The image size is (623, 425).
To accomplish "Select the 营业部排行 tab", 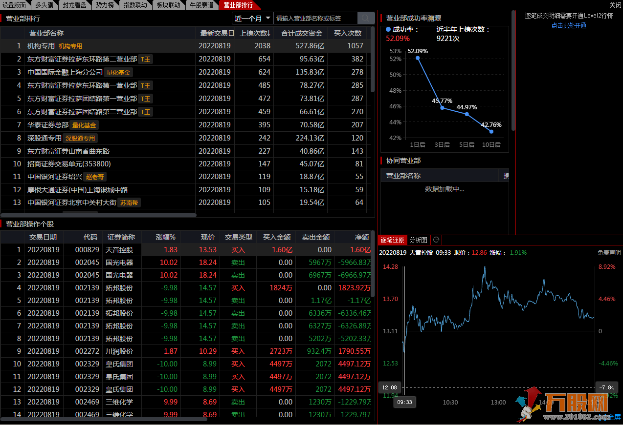I will [x=239, y=5].
